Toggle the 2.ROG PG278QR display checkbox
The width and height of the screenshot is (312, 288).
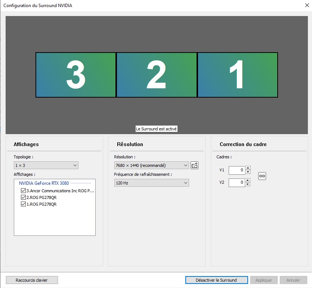24,197
